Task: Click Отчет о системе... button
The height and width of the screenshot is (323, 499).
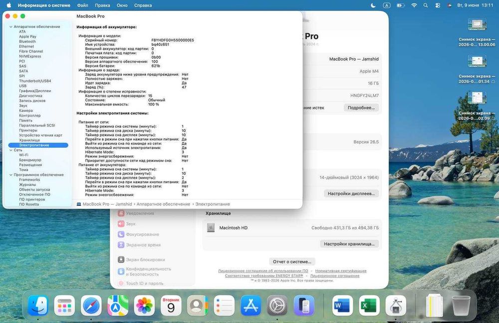Action: 292,261
